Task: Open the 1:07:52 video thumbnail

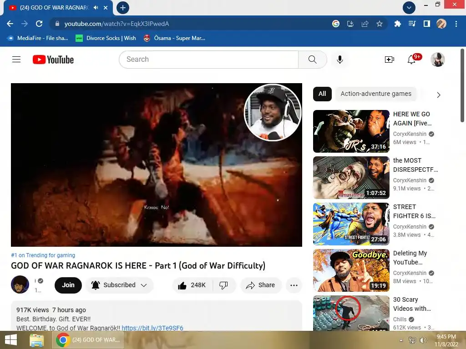Action: (x=351, y=178)
